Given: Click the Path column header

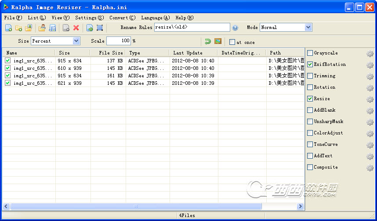Looking at the screenshot, I should click(x=285, y=53).
